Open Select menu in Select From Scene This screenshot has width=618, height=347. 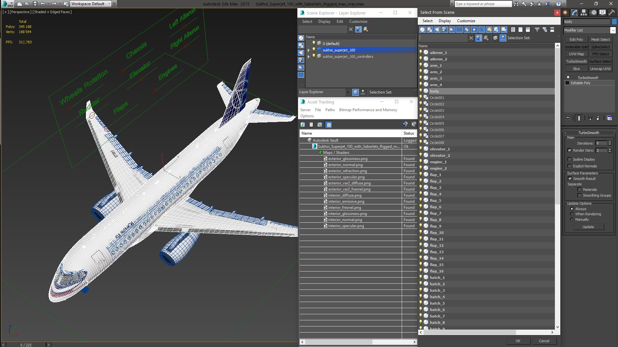[427, 21]
